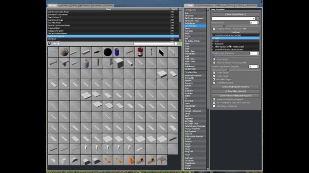Click Rotation Snap Amount stepper arrows
Viewport: 309px width, 173px height.
tap(259, 67)
